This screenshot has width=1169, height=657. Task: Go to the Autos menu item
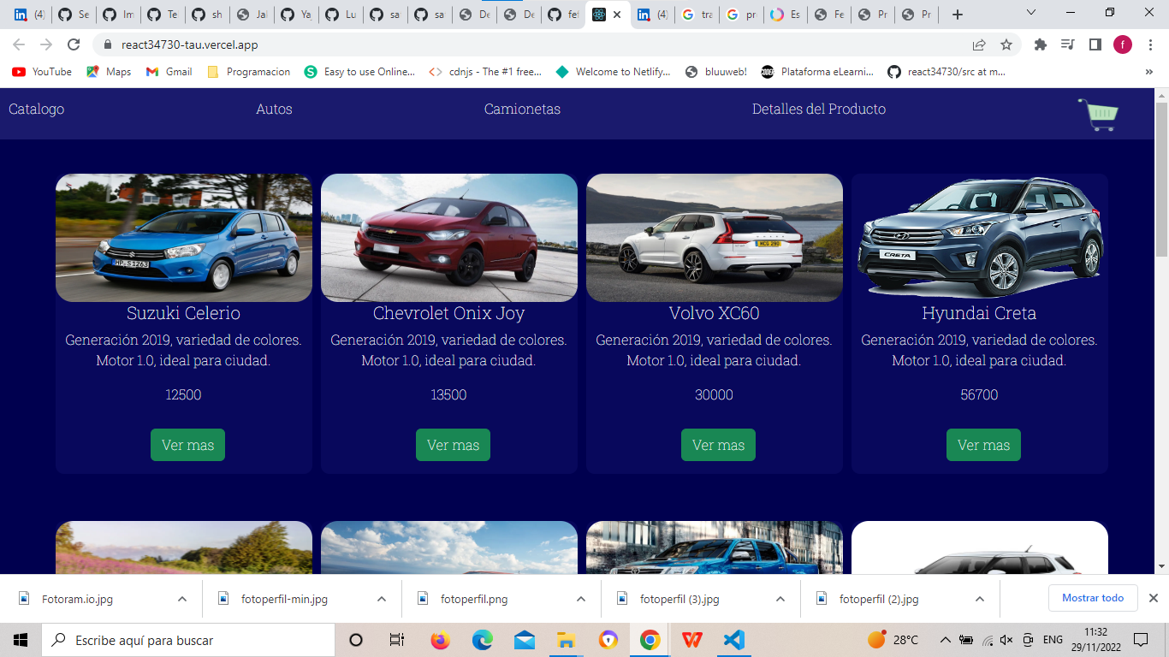(x=274, y=109)
